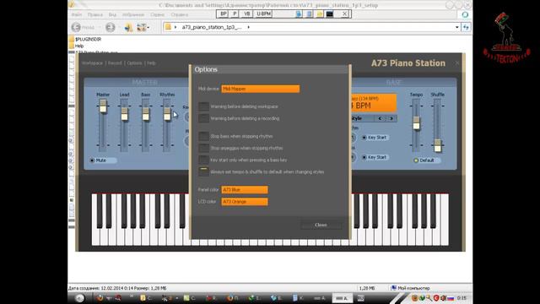Click the VB button in floating toolbar
This screenshot has width=540, height=304.
tap(246, 14)
